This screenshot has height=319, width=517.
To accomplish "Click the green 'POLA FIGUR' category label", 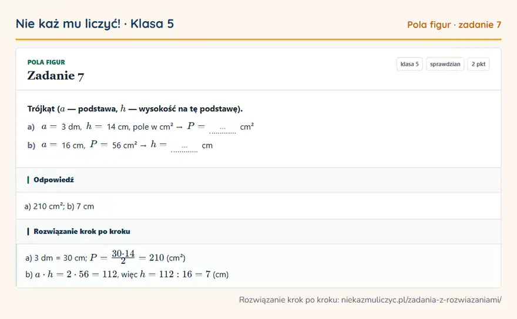I will (46, 62).
